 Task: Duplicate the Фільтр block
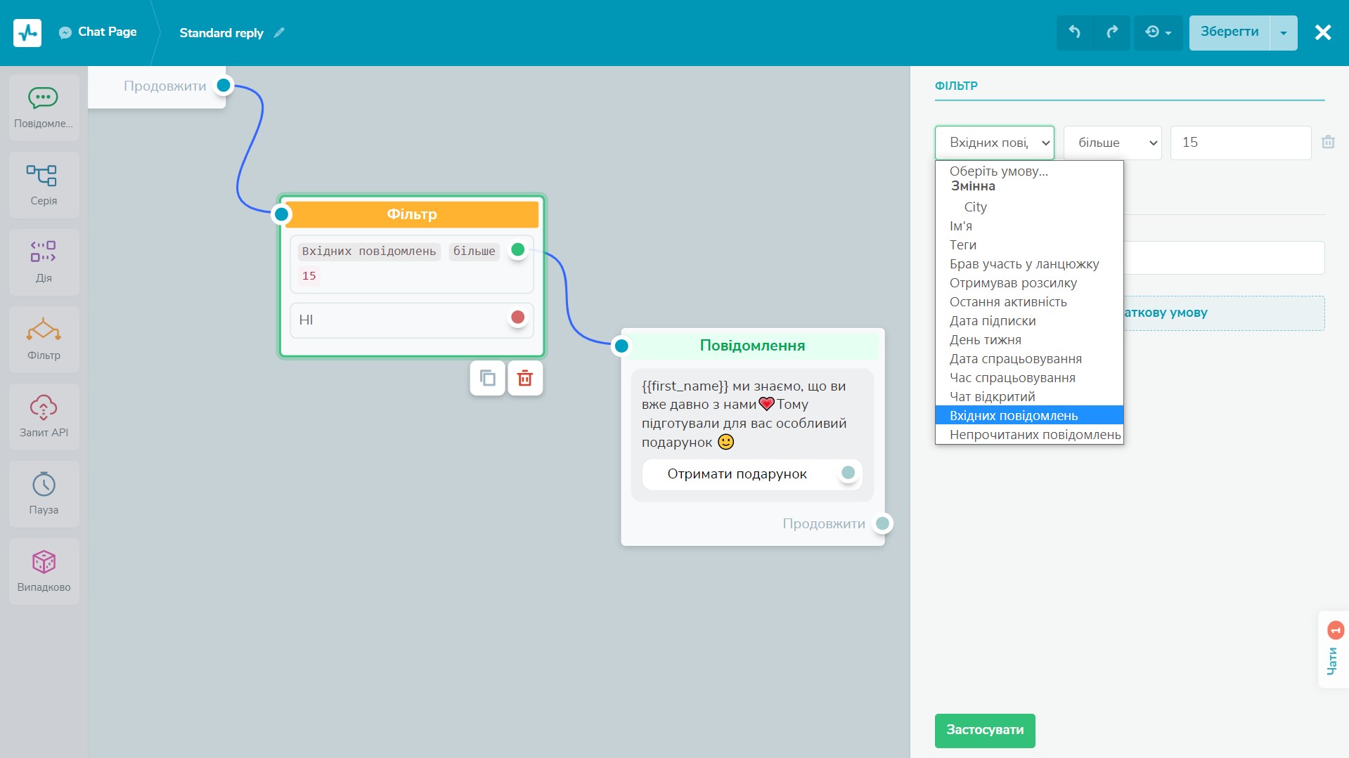[x=487, y=379]
